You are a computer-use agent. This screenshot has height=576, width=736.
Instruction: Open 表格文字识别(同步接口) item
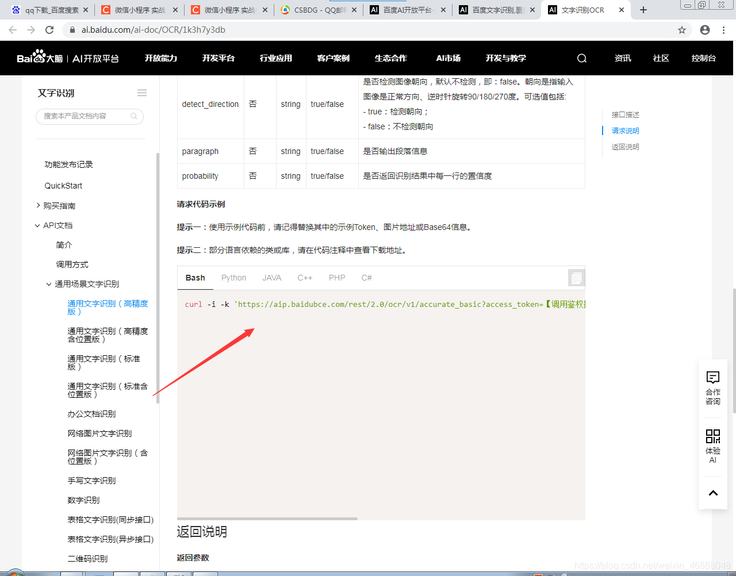(110, 520)
